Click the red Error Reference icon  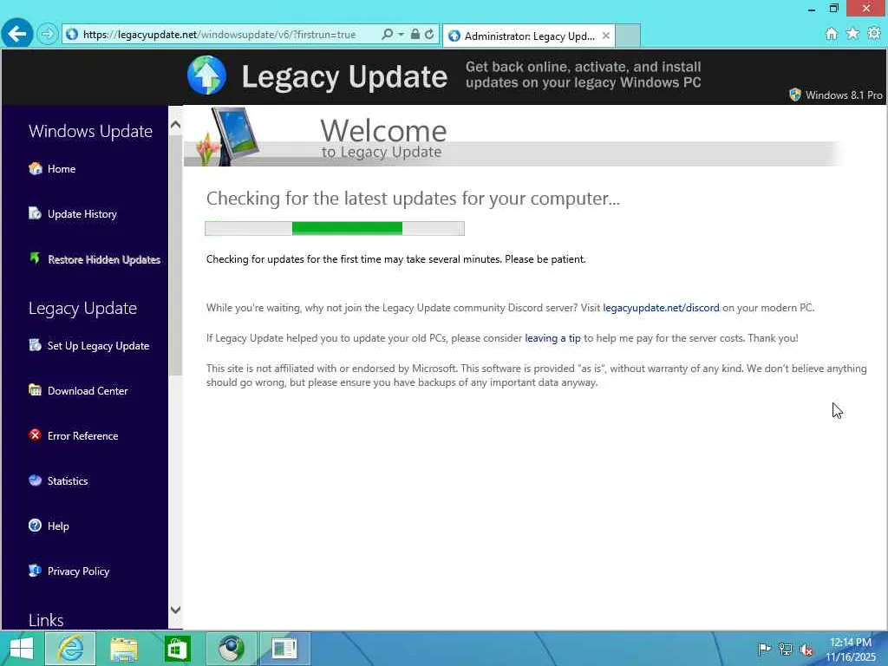pos(35,435)
